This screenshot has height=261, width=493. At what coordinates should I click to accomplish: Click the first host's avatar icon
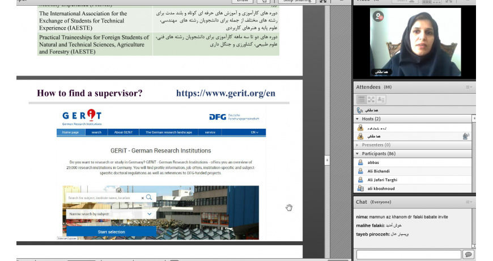pos(360,128)
